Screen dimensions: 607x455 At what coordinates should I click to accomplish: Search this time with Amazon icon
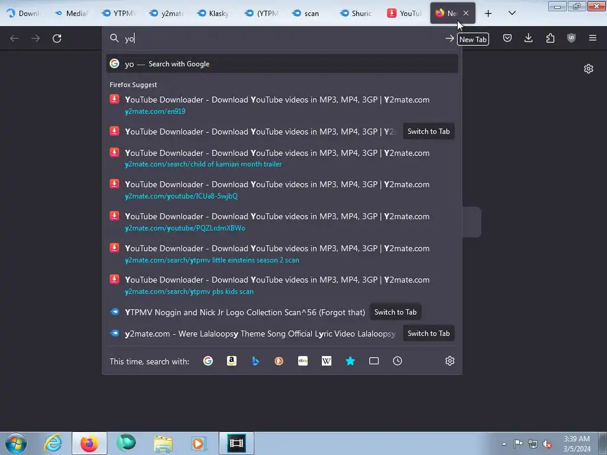[232, 361]
